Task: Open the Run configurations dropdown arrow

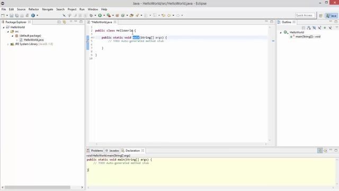Action: pos(104,15)
